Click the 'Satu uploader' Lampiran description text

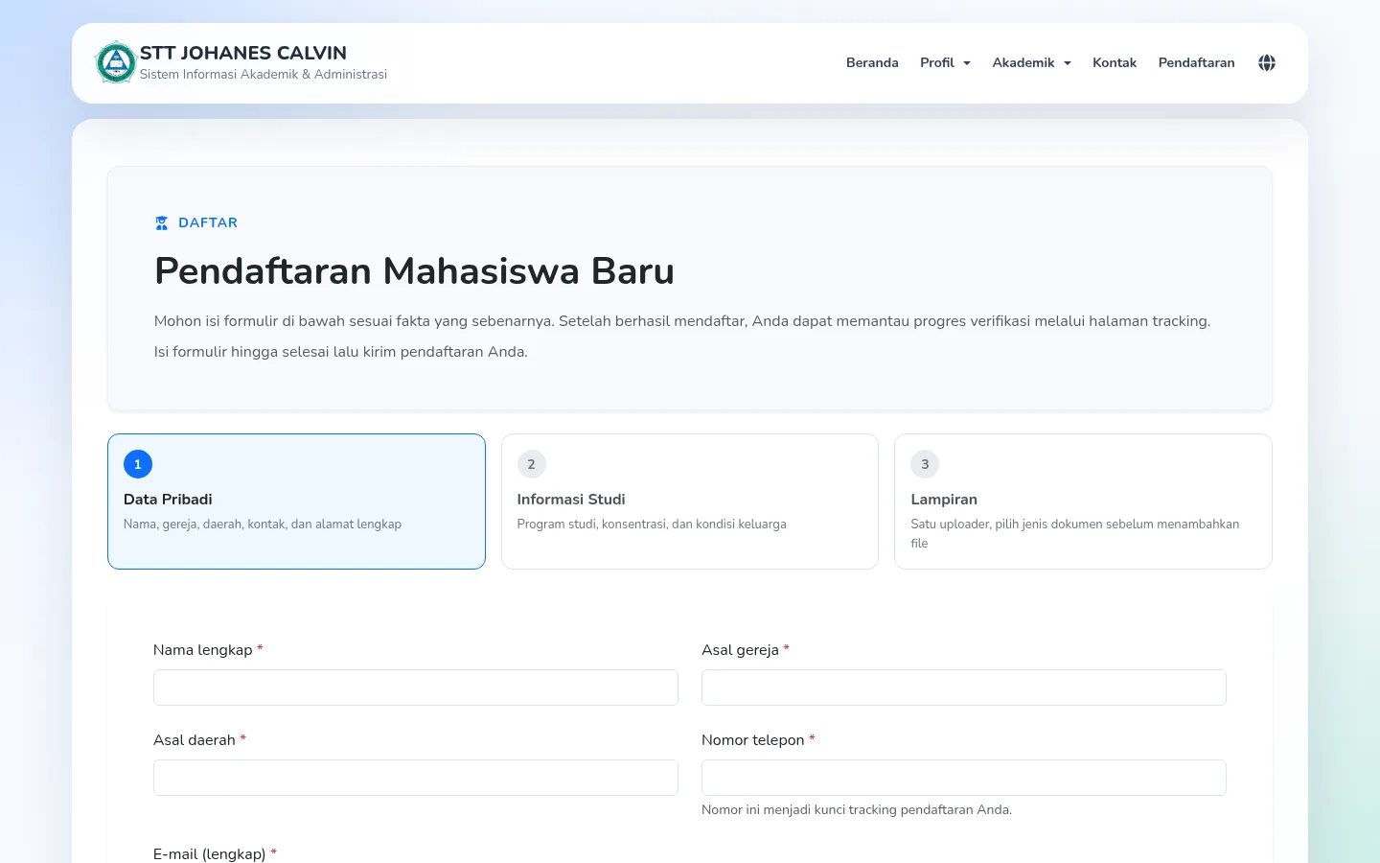click(x=1075, y=534)
